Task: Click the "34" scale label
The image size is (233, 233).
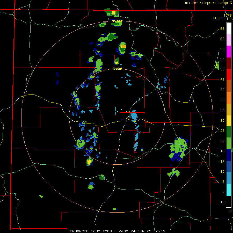Action: coord(222,110)
